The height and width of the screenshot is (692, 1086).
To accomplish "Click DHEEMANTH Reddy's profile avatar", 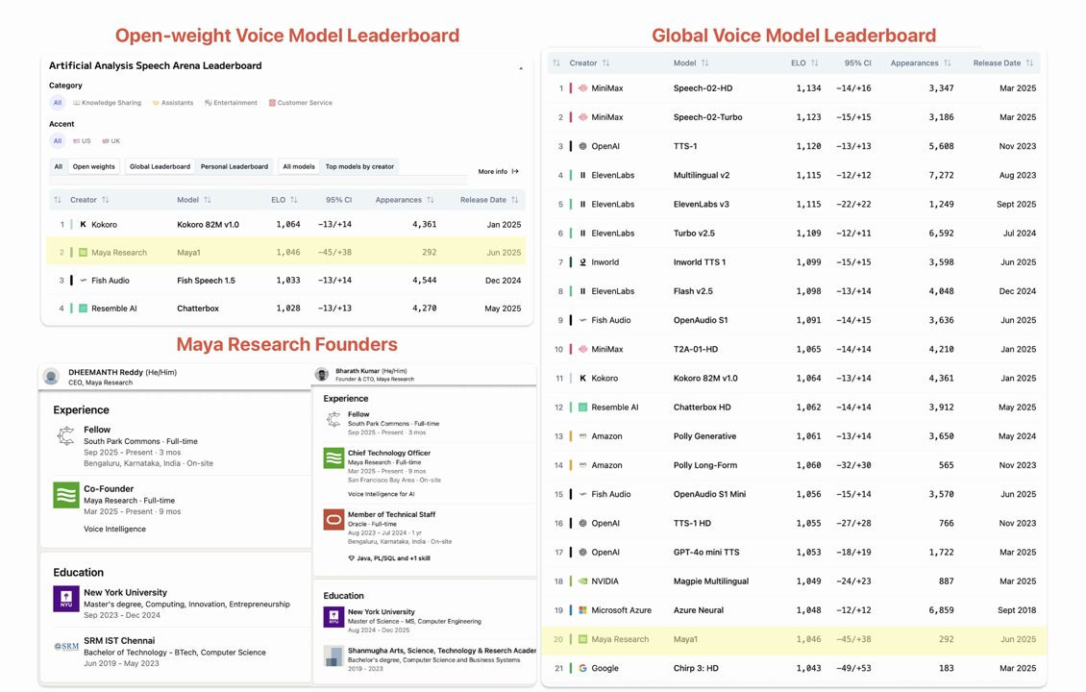I will point(51,376).
